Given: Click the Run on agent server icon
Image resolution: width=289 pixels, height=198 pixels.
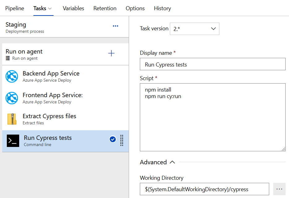Looking at the screenshot, I should (x=8, y=58).
